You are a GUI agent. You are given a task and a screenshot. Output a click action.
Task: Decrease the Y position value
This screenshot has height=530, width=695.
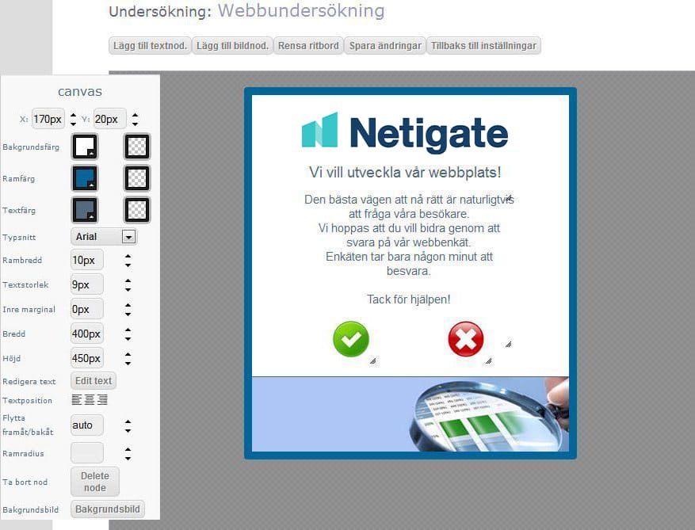click(136, 124)
